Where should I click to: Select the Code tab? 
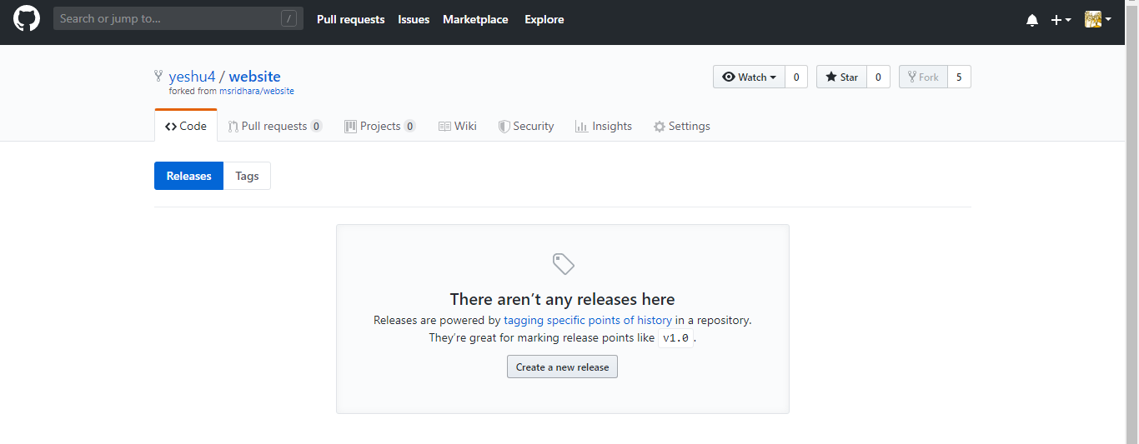pos(186,126)
